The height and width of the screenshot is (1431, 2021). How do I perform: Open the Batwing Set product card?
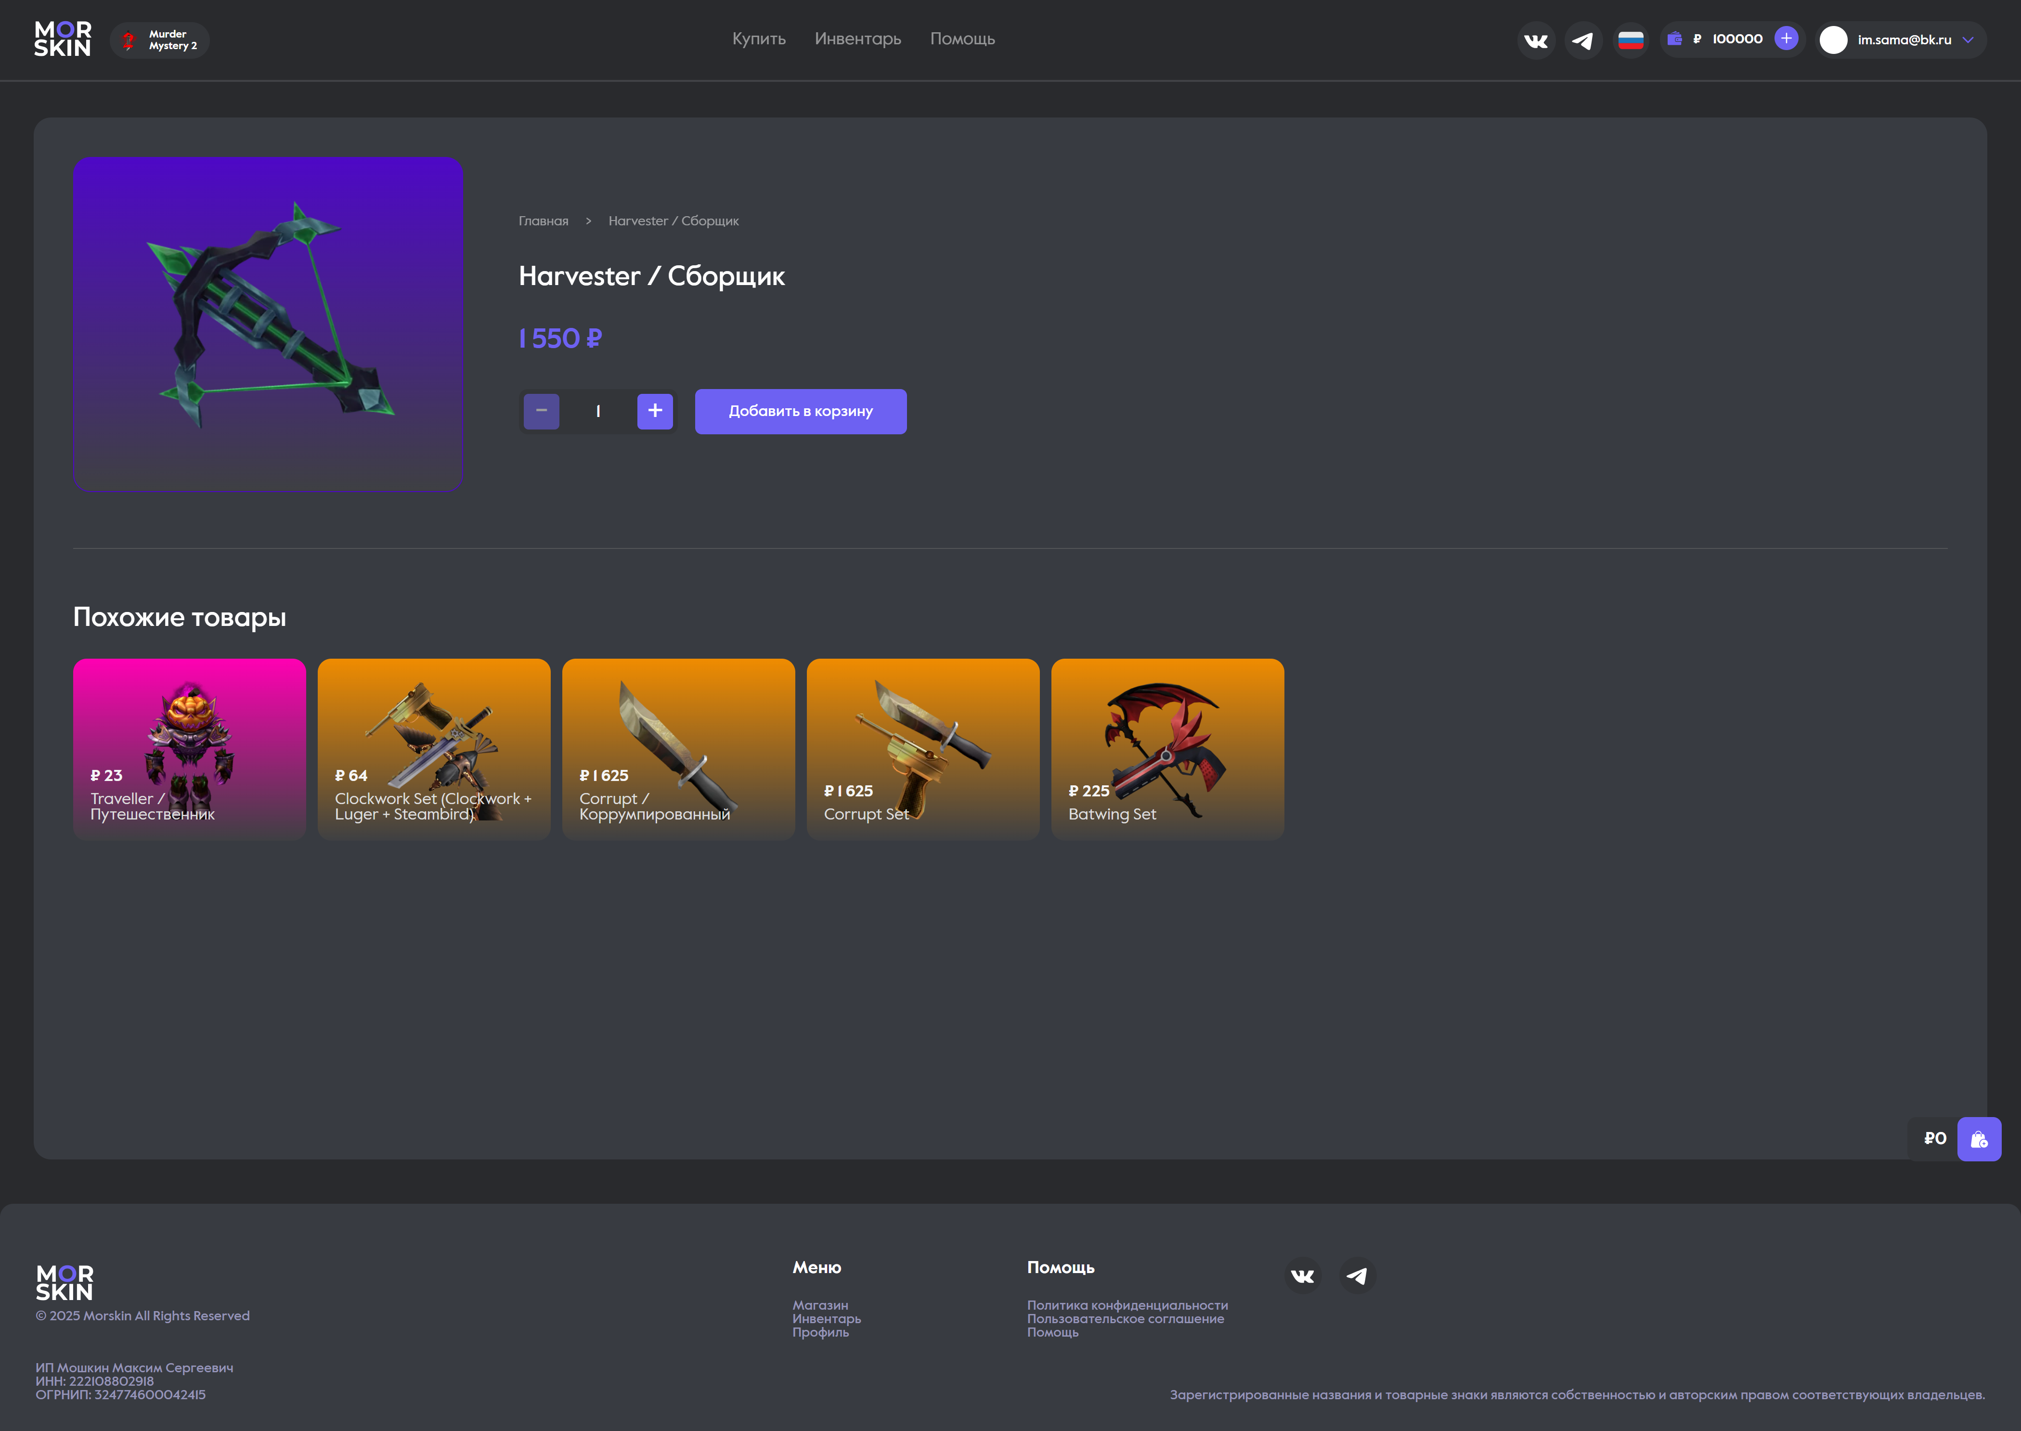[x=1167, y=749]
